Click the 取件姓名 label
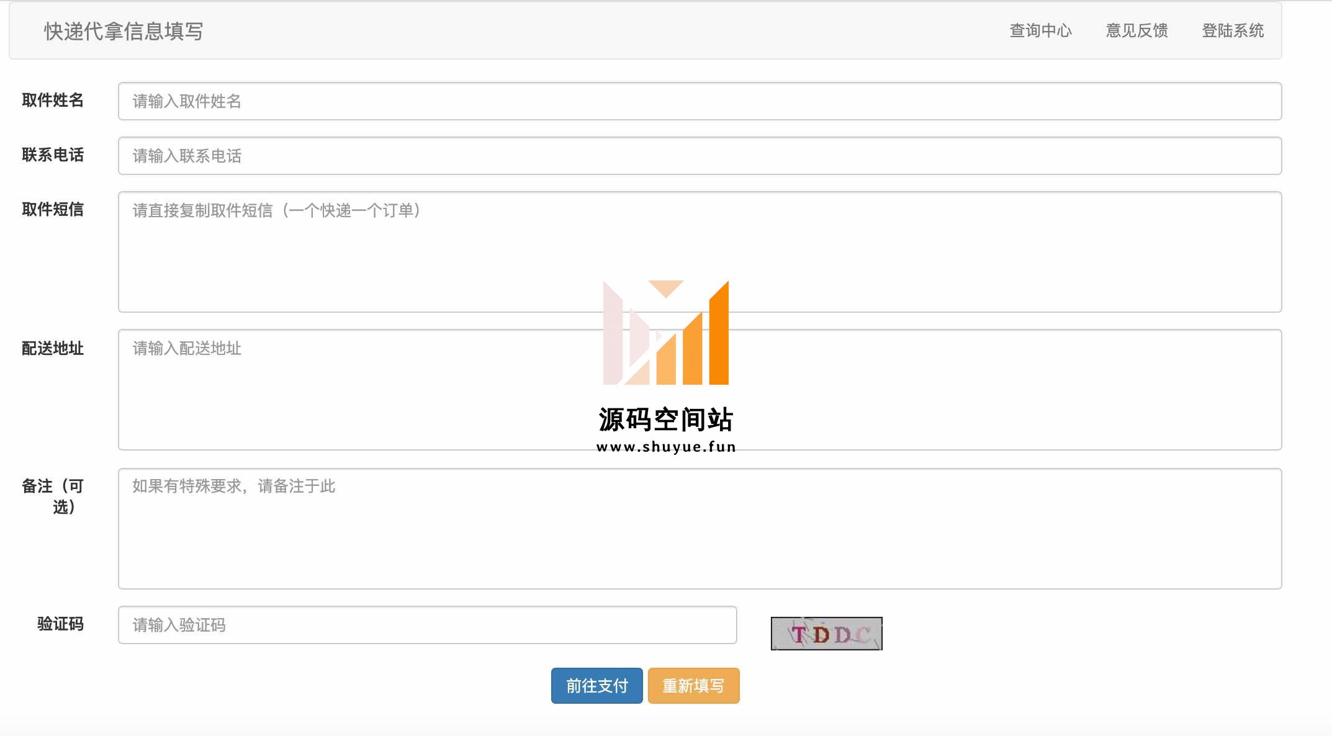 [53, 100]
